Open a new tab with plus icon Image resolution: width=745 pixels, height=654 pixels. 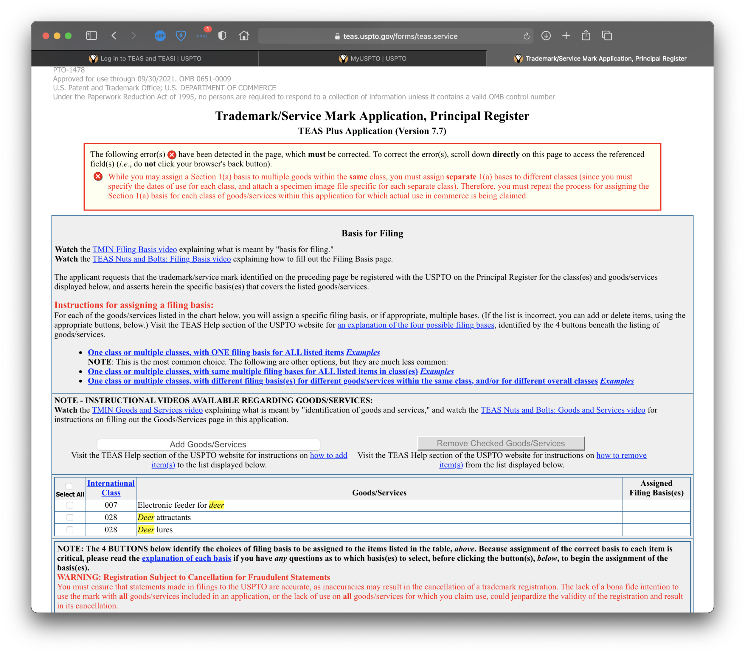pos(566,36)
